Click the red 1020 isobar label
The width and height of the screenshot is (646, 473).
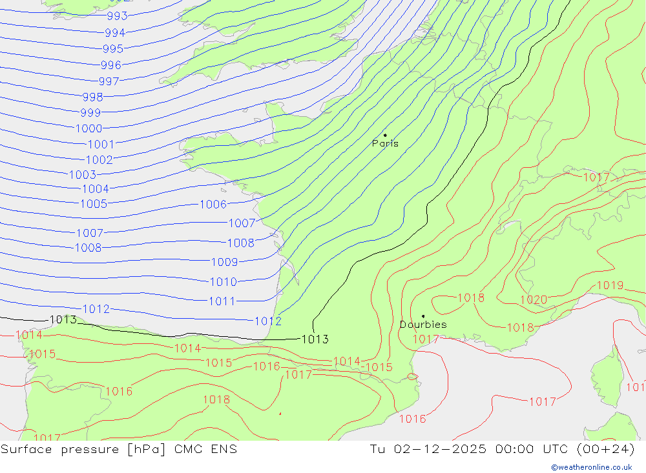pos(534,299)
